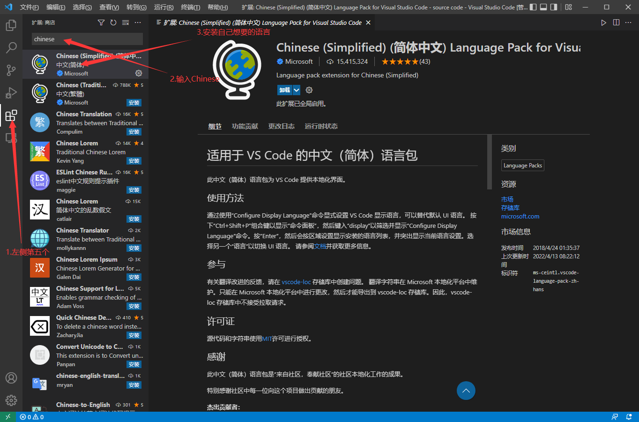
Task: Refresh the extensions list
Action: click(x=113, y=23)
